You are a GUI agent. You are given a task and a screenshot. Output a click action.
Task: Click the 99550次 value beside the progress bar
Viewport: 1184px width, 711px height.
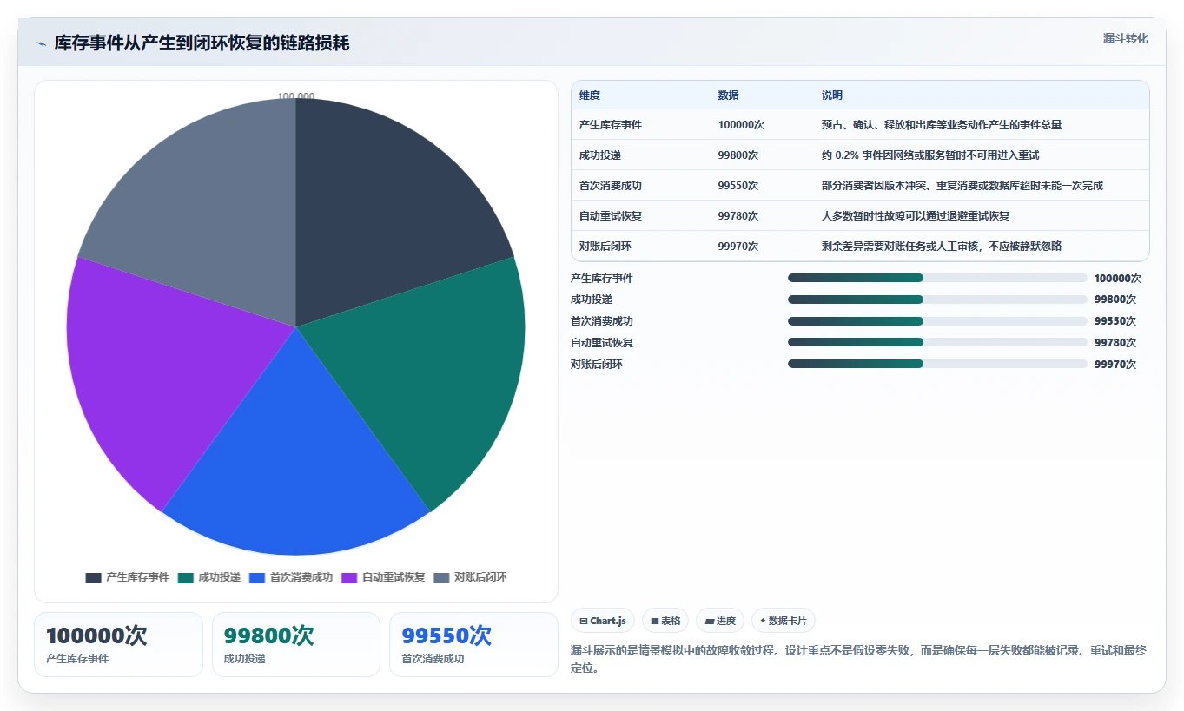pyautogui.click(x=1115, y=321)
